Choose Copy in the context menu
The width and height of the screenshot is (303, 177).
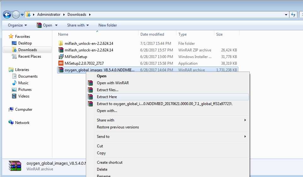(x=168, y=153)
